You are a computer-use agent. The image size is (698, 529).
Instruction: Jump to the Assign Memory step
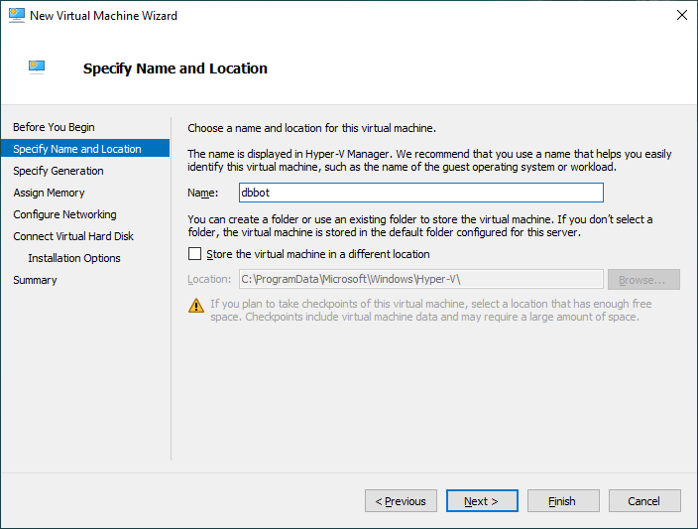click(49, 193)
